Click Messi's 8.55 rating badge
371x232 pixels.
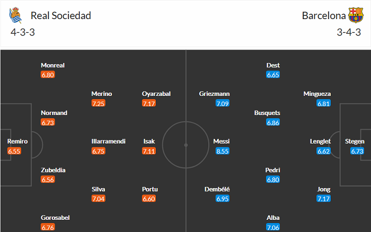(x=223, y=151)
